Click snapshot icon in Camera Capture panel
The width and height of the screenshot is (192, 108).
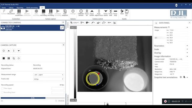pos(14,58)
